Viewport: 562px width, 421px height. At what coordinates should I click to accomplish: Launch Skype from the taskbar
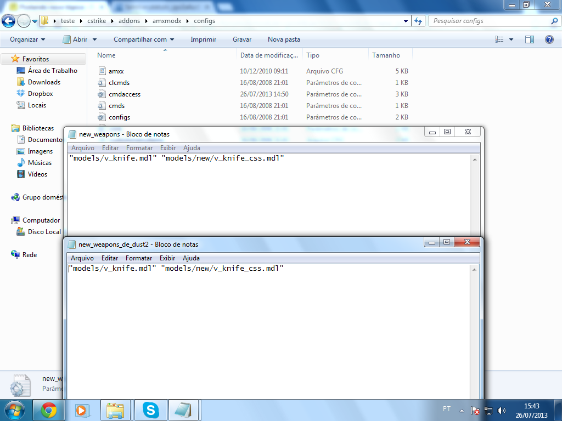pyautogui.click(x=150, y=409)
